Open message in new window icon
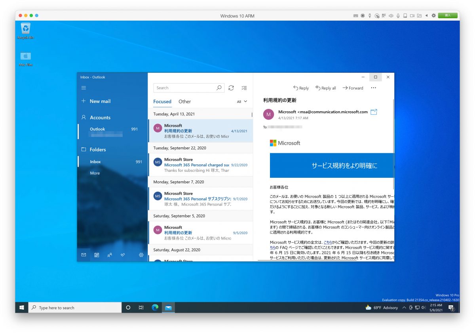This screenshot has width=475, height=333. (x=374, y=112)
